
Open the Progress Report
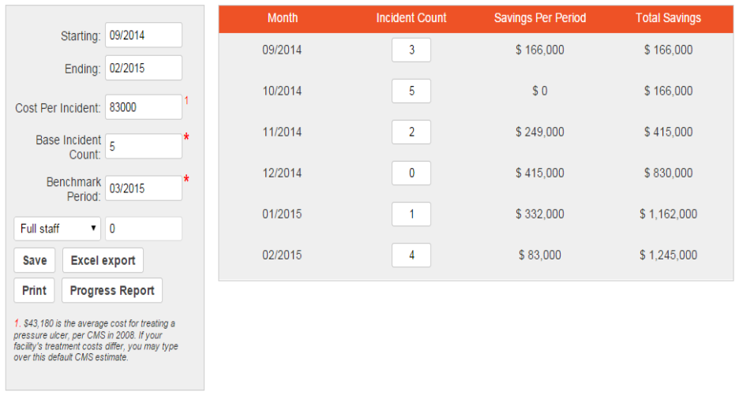pos(112,290)
